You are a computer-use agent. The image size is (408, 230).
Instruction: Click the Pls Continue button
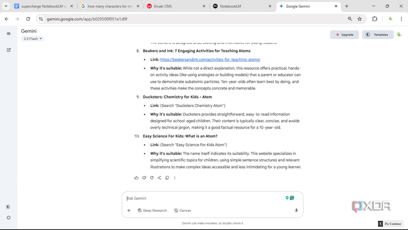[393, 224]
